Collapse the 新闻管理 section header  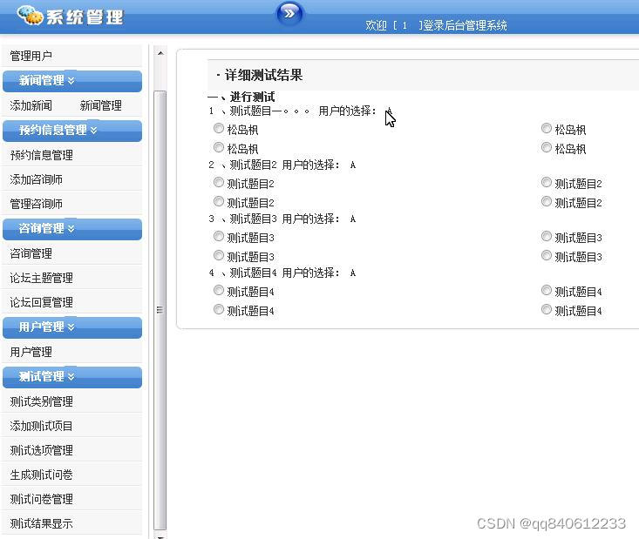[72, 81]
